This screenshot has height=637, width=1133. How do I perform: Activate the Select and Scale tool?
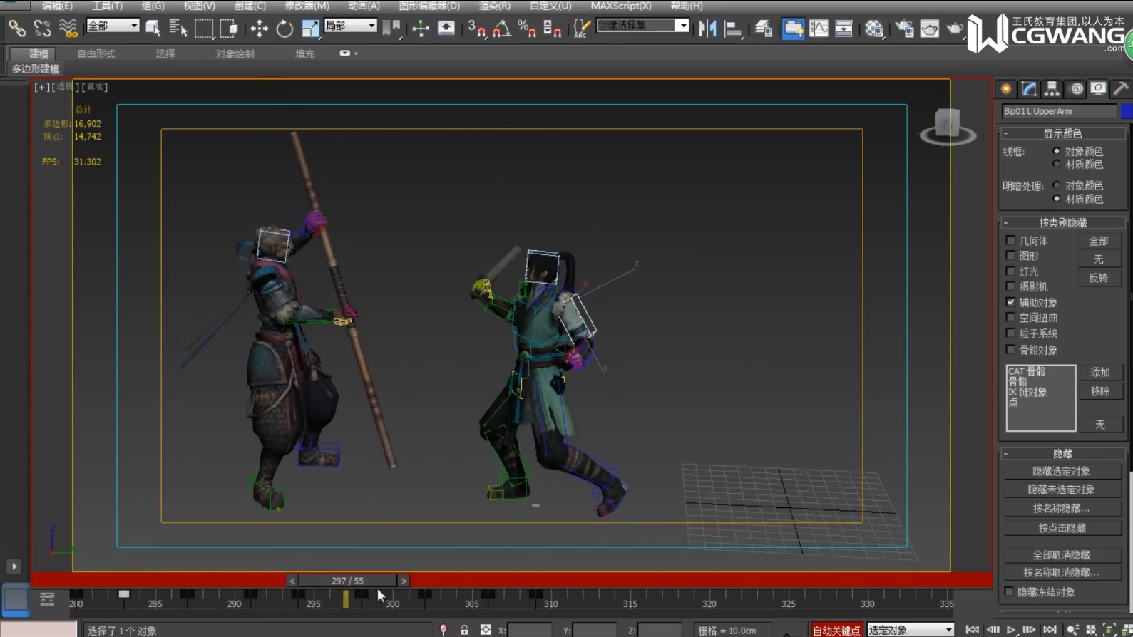310,29
